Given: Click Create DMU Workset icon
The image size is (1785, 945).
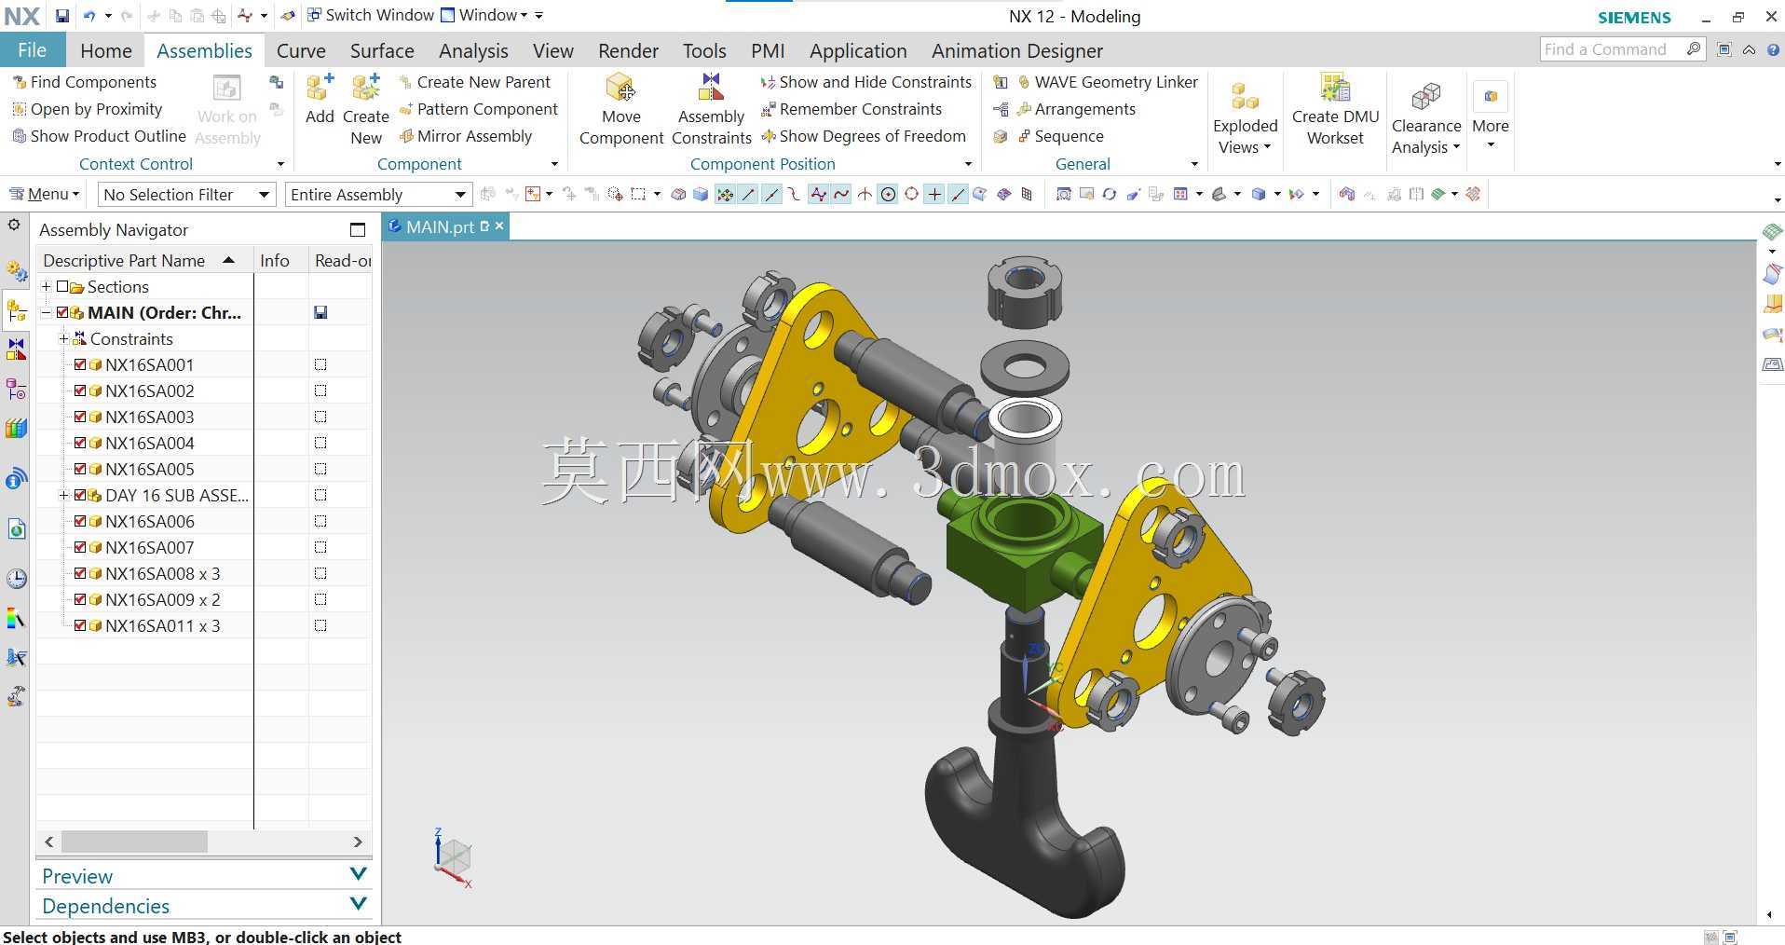Looking at the screenshot, I should point(1335,89).
